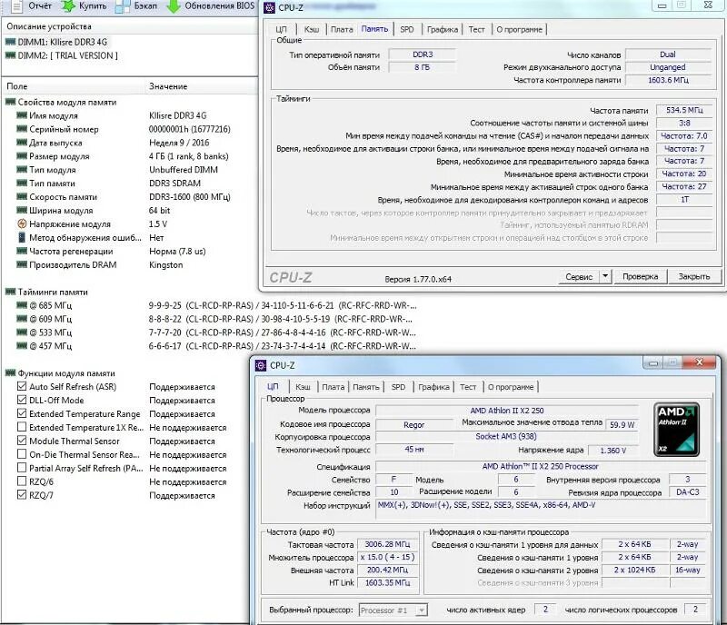Image resolution: width=727 pixels, height=625 pixels.
Task: Select DIMM1: Kllisre DDR3 4G memory icon
Action: coord(10,42)
